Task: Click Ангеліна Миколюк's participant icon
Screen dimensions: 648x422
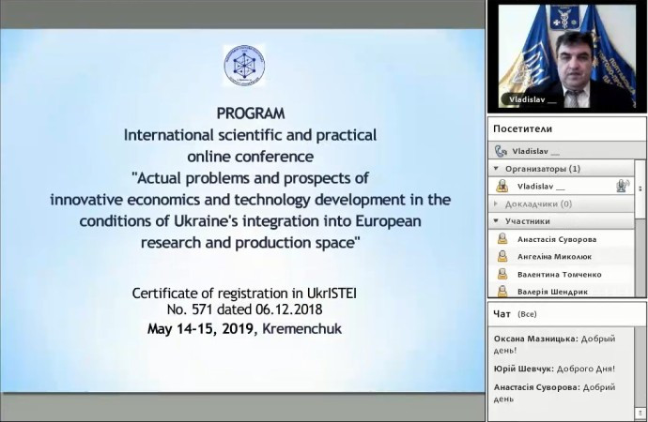Action: (502, 257)
